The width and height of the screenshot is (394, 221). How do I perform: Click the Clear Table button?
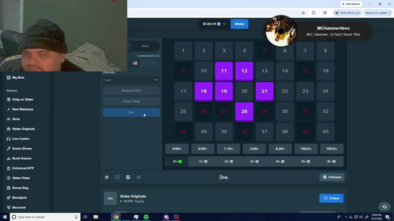click(131, 101)
